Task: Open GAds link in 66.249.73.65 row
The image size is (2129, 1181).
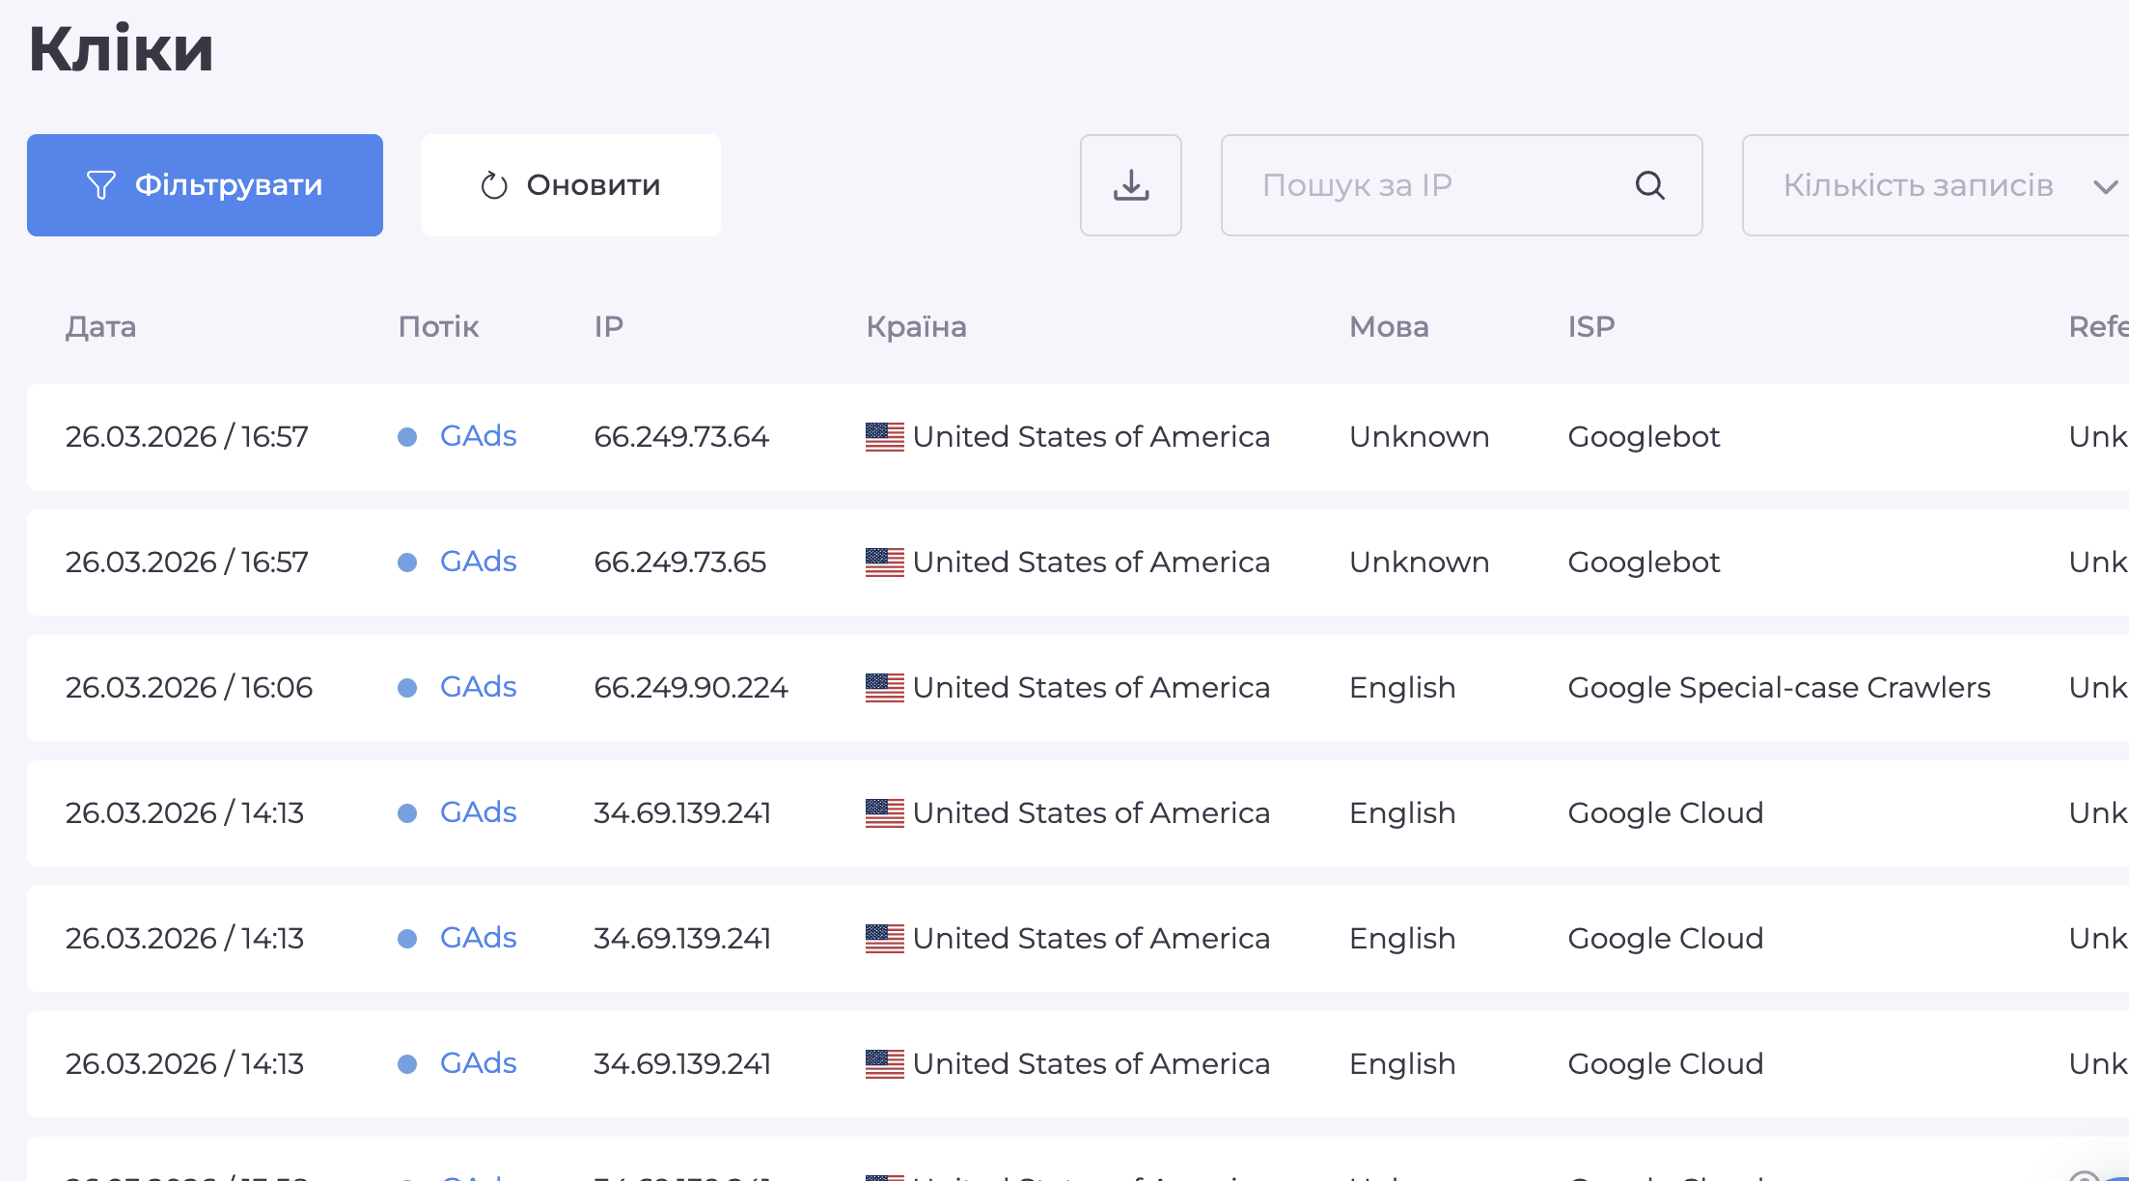Action: tap(478, 562)
